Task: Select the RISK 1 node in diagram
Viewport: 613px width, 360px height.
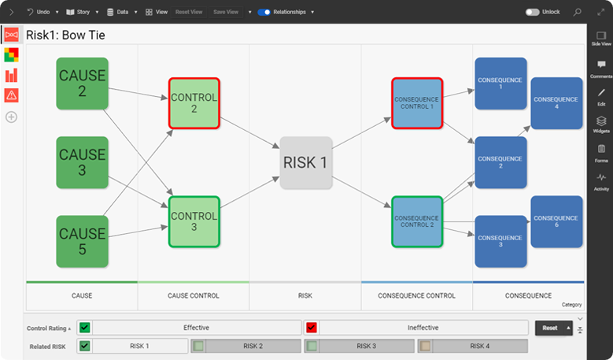Action: [x=306, y=163]
